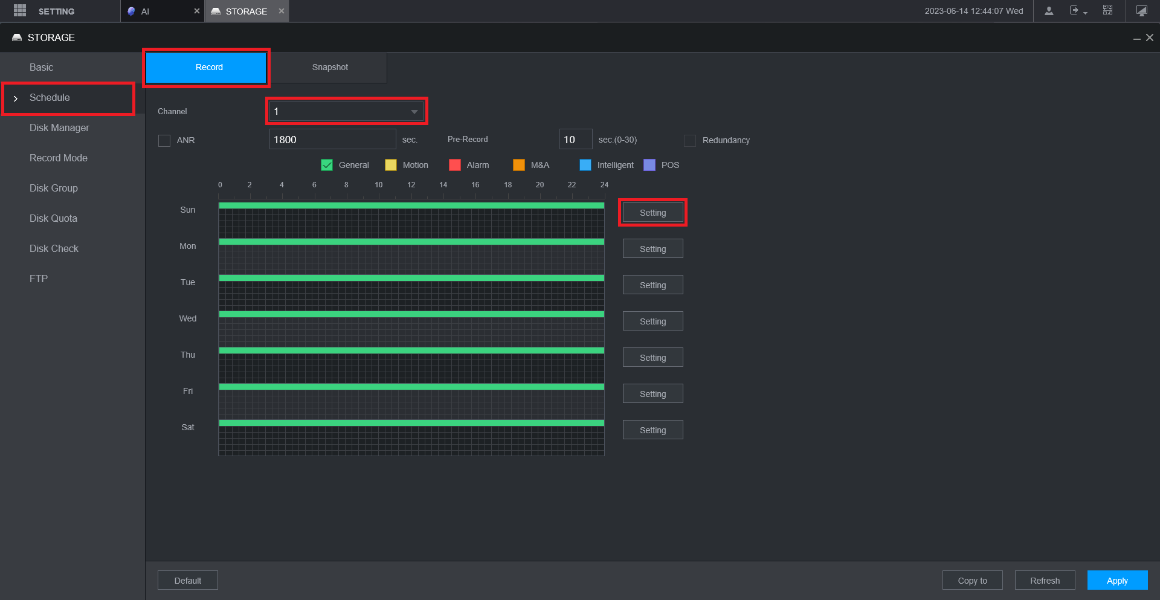Select the Motion color swatch
1160x600 pixels.
pos(391,165)
